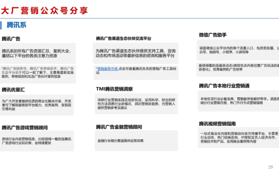Select the 腾讯广告渠道生态伙伴交流平台 heading
The height and width of the screenshot is (176, 279).
point(123,39)
